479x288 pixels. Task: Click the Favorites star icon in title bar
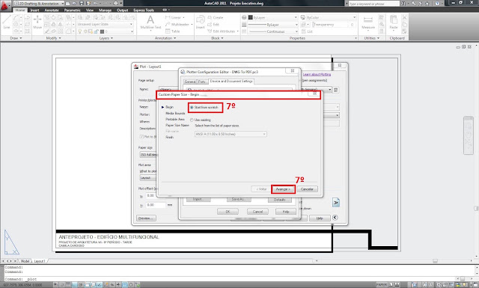(x=427, y=3)
